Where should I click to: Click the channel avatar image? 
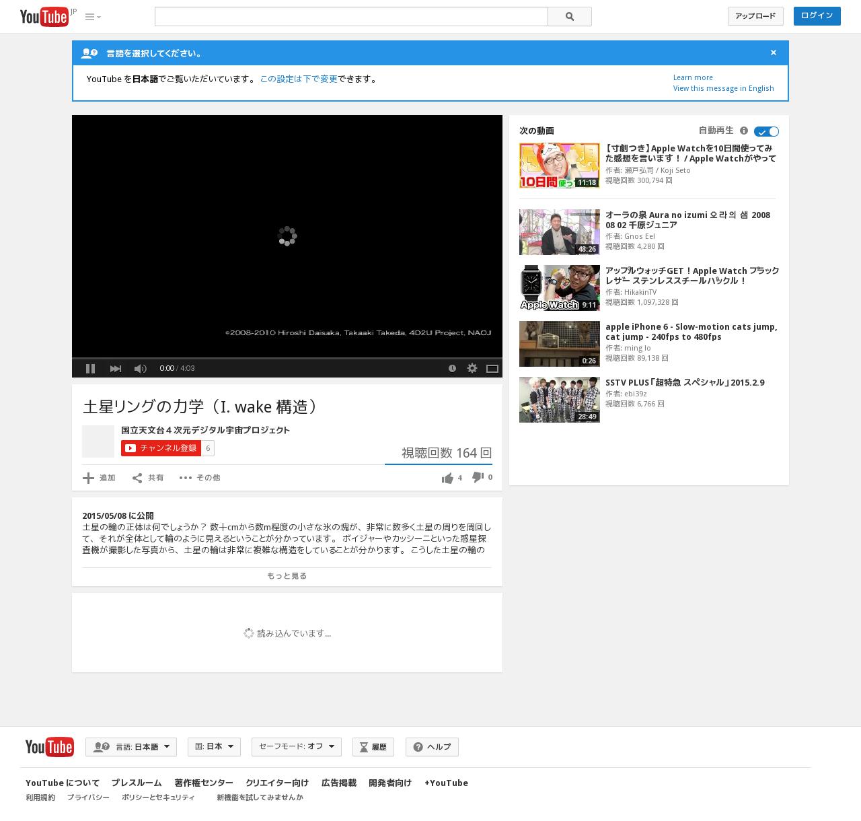click(x=98, y=441)
